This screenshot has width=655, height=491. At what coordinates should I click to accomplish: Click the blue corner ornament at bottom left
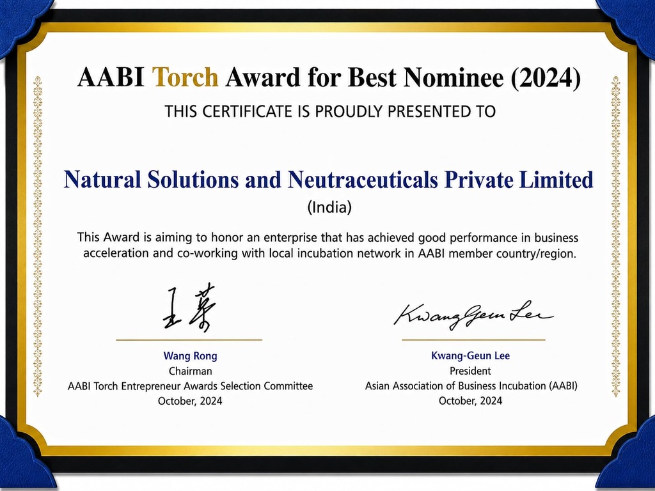tap(26, 455)
